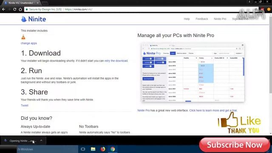Click the '2. Run' heading

[x=31, y=71]
